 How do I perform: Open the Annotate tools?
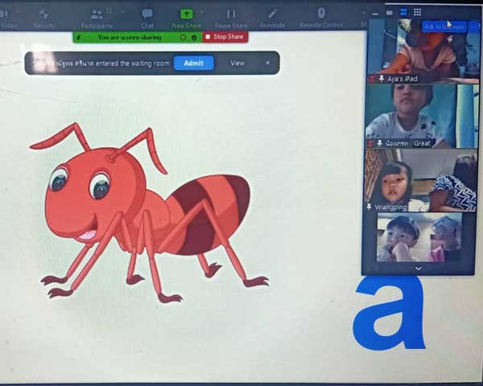(x=272, y=18)
